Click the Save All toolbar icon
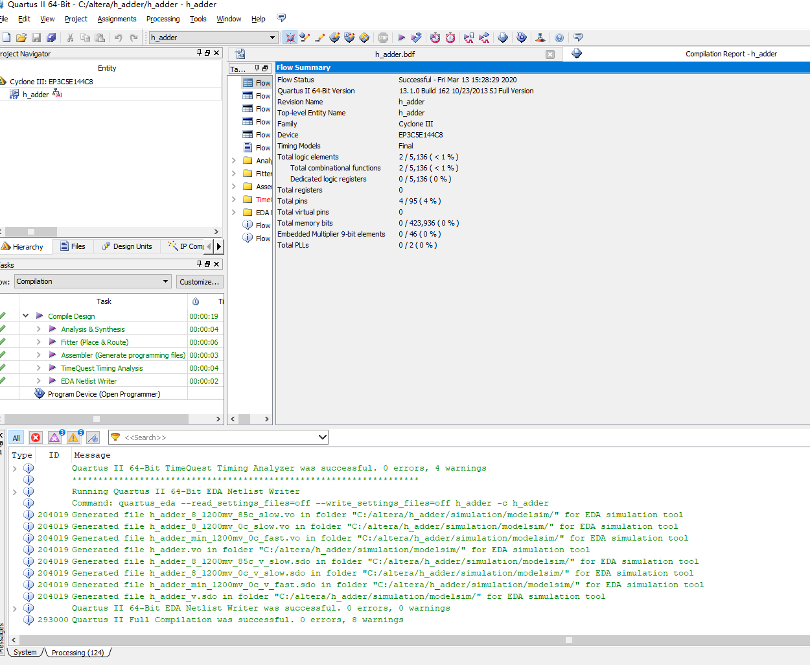Image resolution: width=810 pixels, height=665 pixels. tap(51, 38)
